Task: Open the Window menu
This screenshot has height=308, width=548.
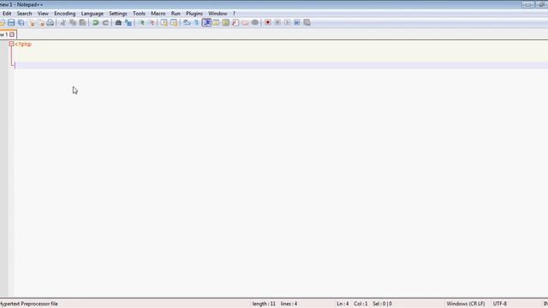Action: click(217, 14)
